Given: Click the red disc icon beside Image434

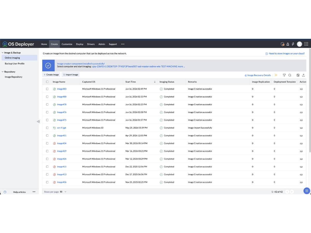Looking at the screenshot, I should pos(54,143).
